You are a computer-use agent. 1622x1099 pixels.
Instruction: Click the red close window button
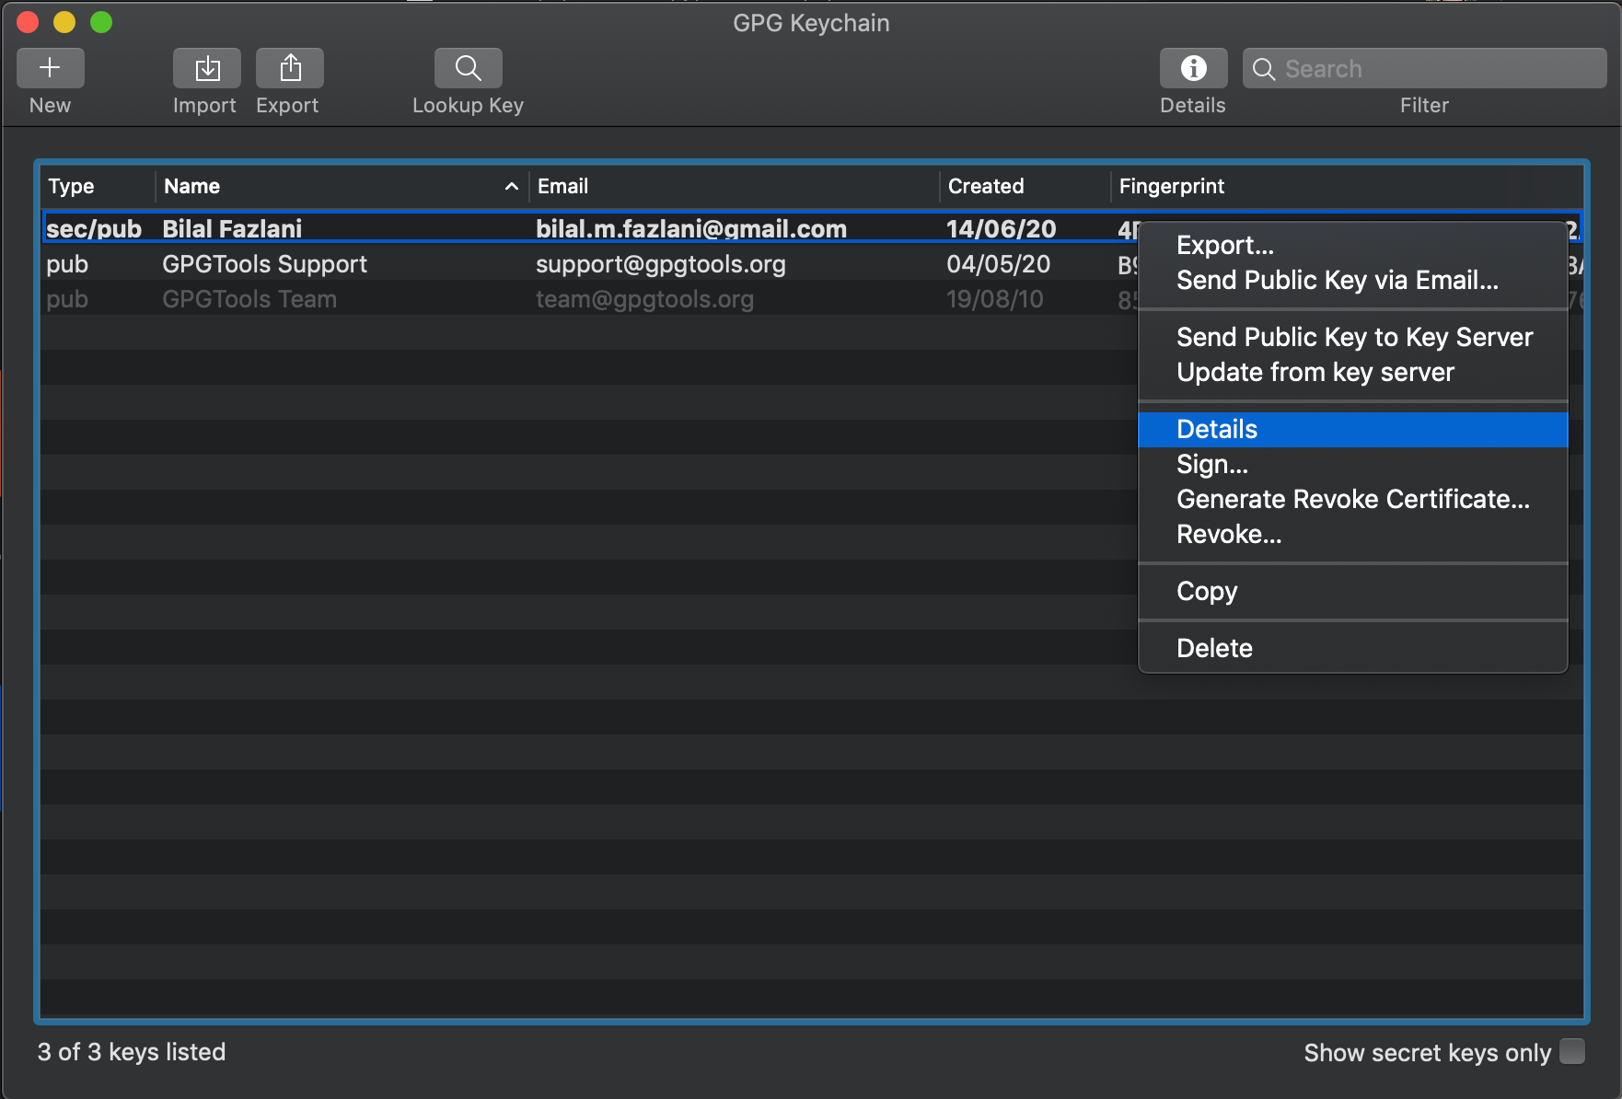(28, 22)
